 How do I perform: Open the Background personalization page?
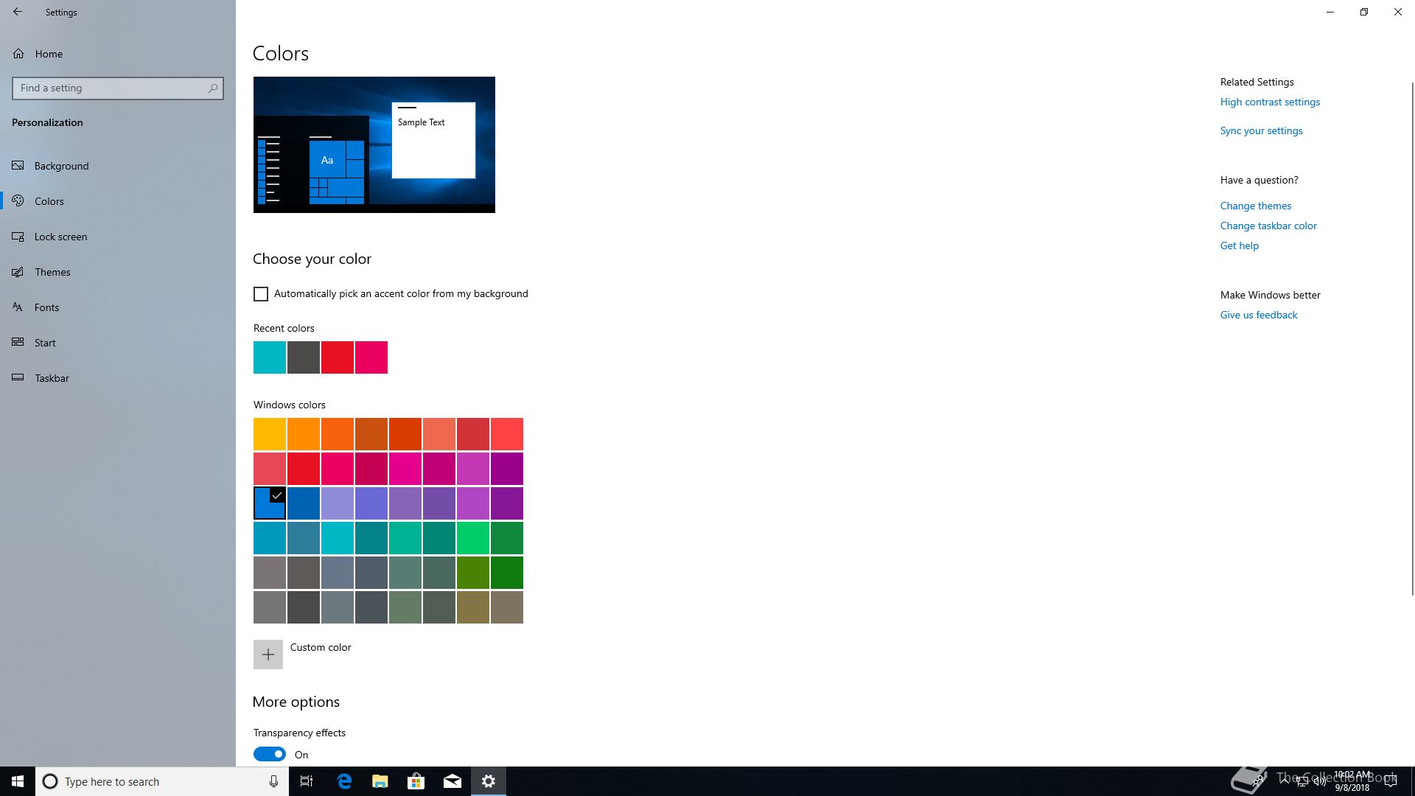click(x=61, y=166)
